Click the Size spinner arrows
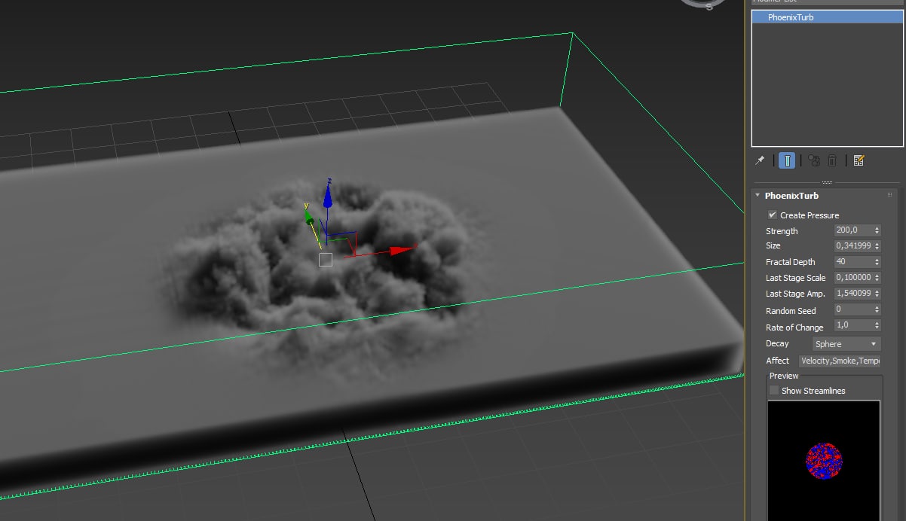The height and width of the screenshot is (521, 906). pos(877,246)
